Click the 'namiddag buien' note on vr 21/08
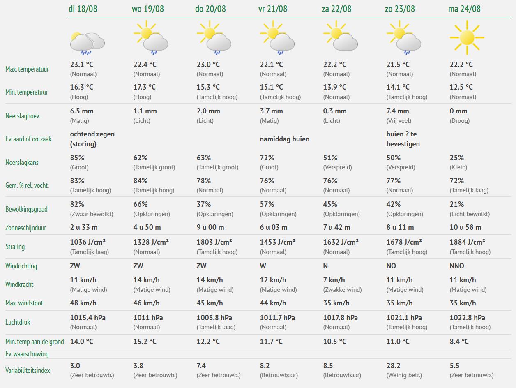The width and height of the screenshot is (516, 388). (285, 139)
